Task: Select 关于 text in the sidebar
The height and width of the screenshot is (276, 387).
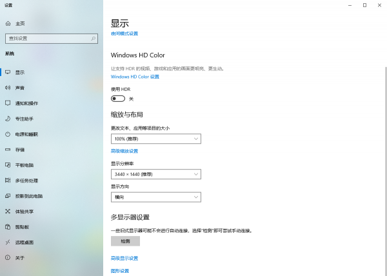Action: (20, 258)
